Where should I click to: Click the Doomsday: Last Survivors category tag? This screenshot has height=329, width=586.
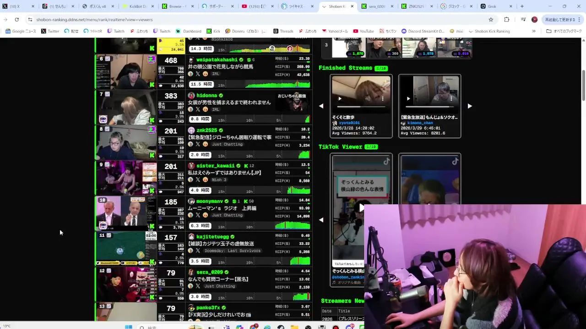pyautogui.click(x=233, y=250)
